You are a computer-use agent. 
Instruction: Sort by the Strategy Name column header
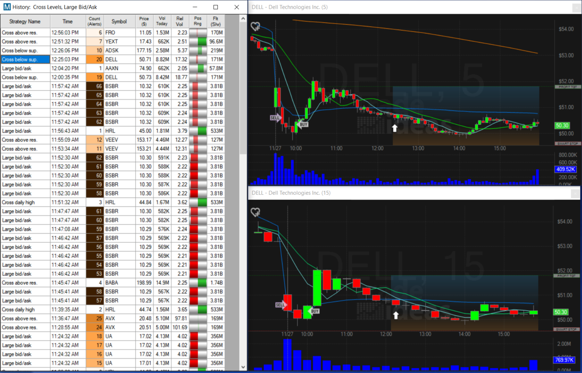(25, 21)
